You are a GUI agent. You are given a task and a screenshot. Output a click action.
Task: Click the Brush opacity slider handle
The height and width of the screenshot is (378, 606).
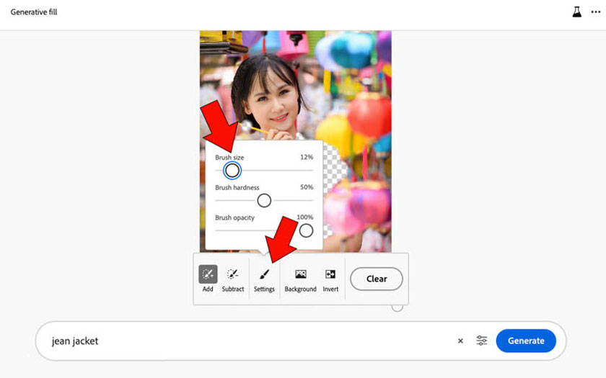[306, 230]
